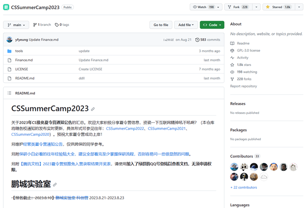The image size is (307, 208).
Task: Open the 保研小白必看 experience posts link
Action: point(104,154)
